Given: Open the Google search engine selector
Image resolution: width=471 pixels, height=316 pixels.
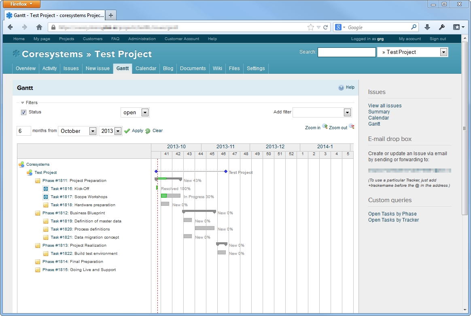Looking at the screenshot, I should tap(340, 28).
